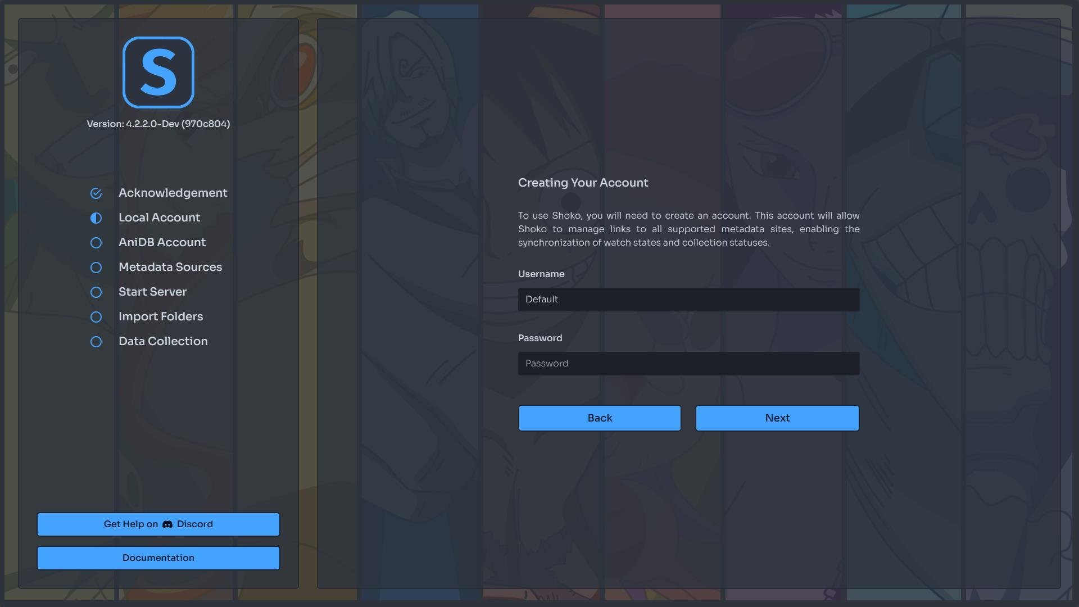The image size is (1079, 607).
Task: Open the Documentation page
Action: pos(158,558)
